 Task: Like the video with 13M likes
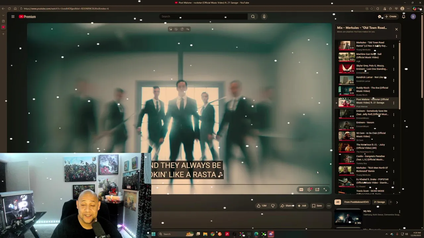[x=261, y=206]
